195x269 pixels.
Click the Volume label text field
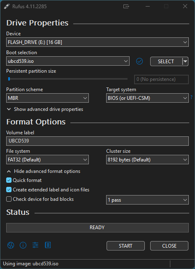(97, 141)
